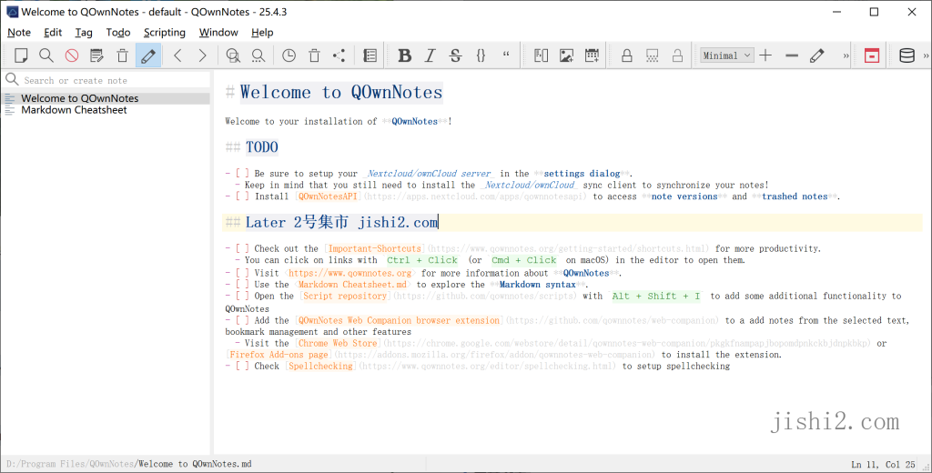
Task: Insert current date with calendar icon
Action: [x=592, y=55]
